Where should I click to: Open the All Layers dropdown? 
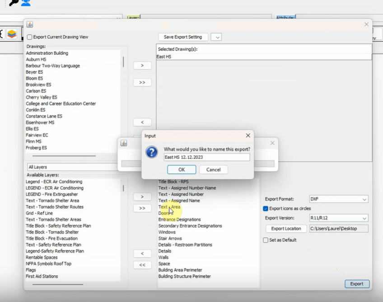72,167
